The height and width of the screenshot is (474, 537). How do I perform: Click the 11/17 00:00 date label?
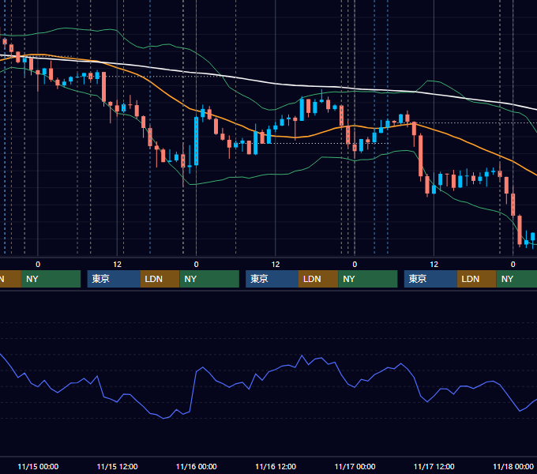click(355, 466)
